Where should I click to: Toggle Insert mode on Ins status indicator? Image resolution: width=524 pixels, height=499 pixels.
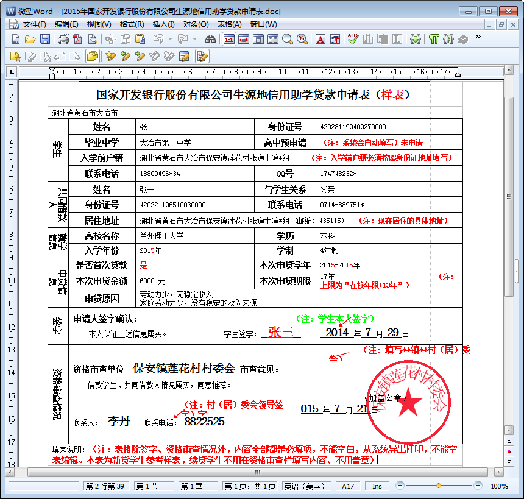tap(377, 486)
